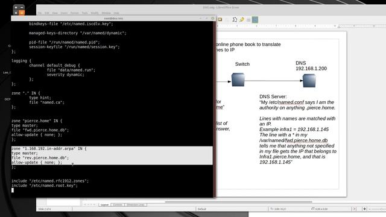Click the bindkeys-file line in the terminal

(71, 24)
